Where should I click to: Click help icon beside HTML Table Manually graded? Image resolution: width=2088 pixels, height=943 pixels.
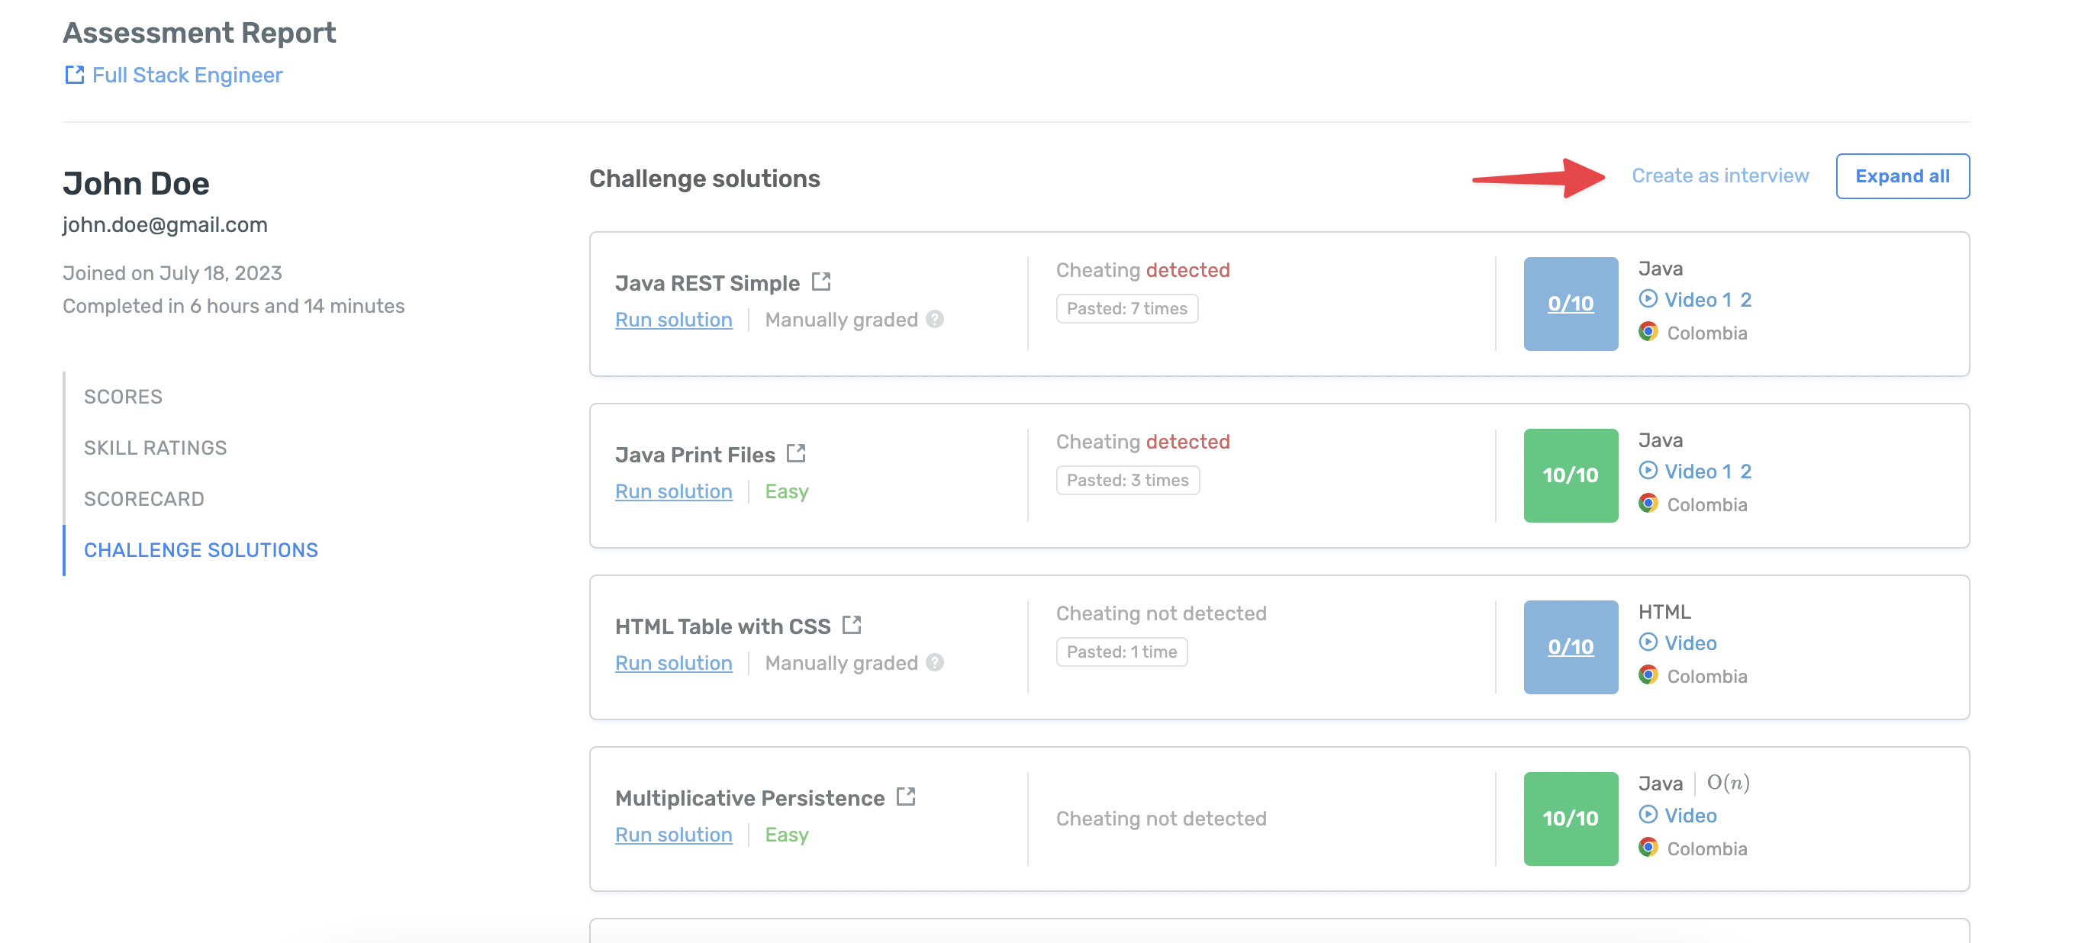tap(935, 663)
